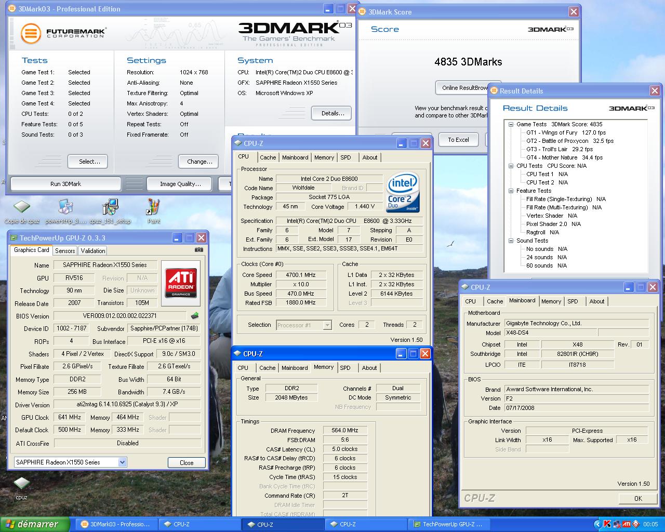Select the 'cpuz' desktop icon near the taskbar

pos(21,488)
